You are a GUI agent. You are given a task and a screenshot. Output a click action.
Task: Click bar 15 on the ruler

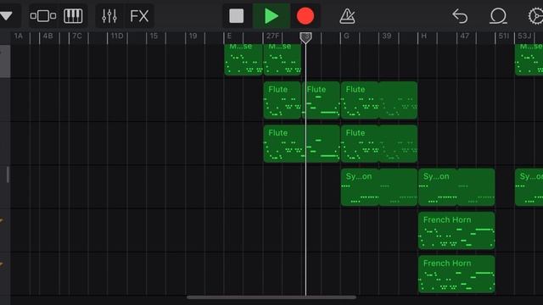[154, 36]
